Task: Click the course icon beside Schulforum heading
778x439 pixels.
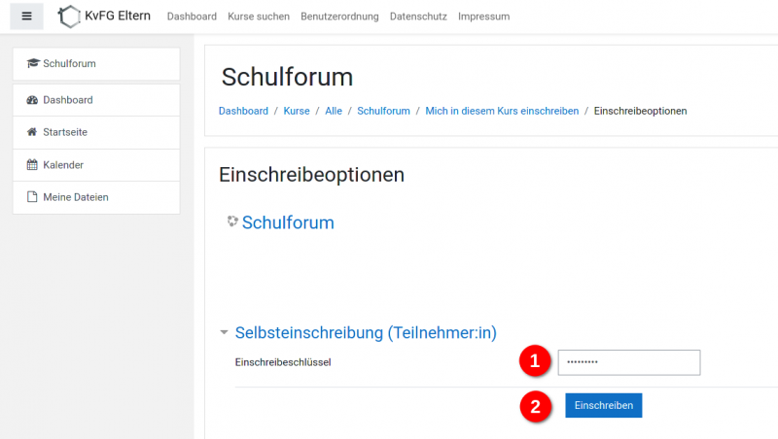Action: tap(231, 222)
